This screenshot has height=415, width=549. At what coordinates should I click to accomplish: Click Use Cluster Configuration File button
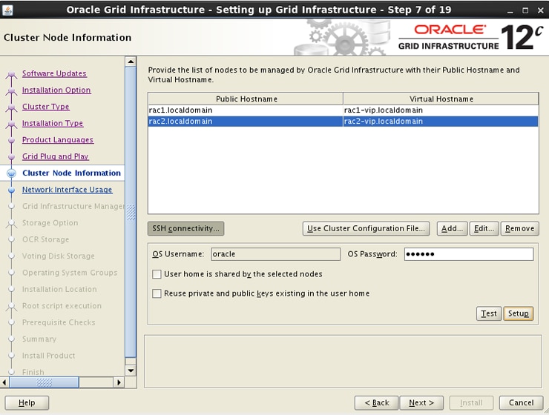366,229
